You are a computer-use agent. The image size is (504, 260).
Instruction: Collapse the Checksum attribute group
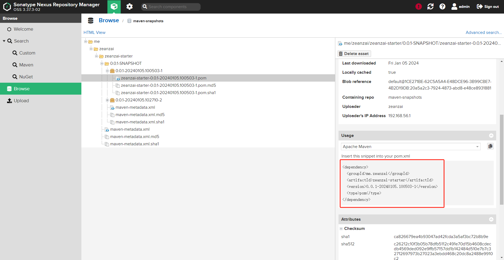point(341,229)
